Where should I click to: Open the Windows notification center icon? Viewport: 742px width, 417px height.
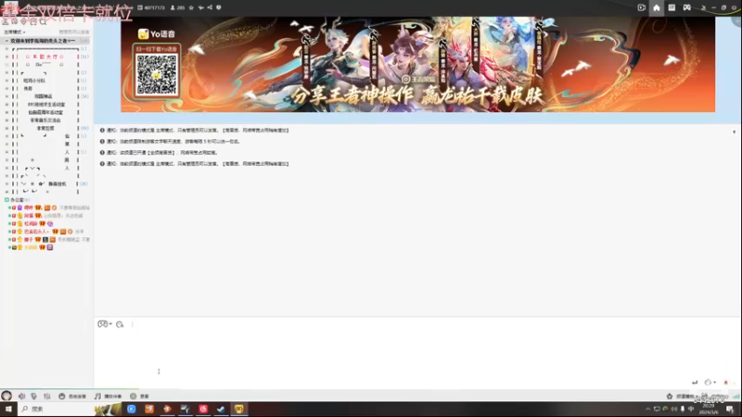(x=730, y=409)
